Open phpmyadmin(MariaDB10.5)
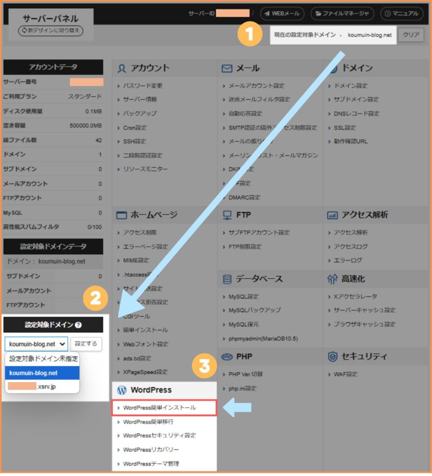 click(x=263, y=339)
